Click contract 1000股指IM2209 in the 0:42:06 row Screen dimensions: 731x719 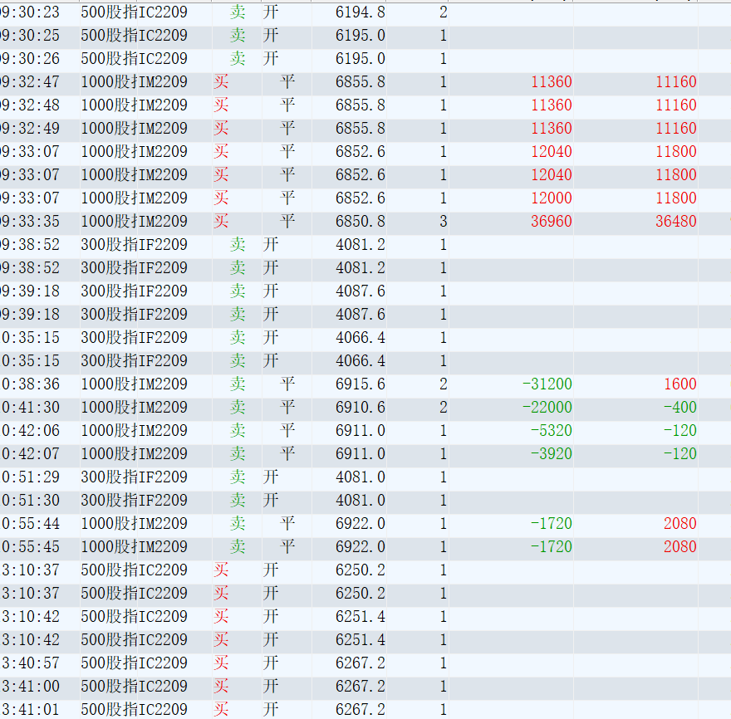[x=135, y=431]
